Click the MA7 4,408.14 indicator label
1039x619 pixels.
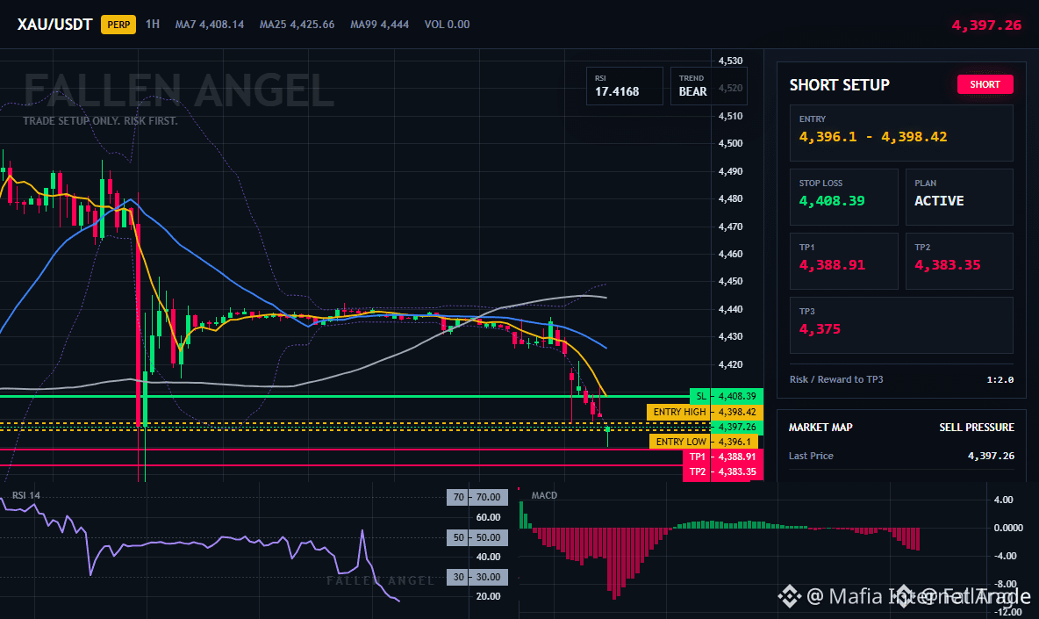[210, 25]
